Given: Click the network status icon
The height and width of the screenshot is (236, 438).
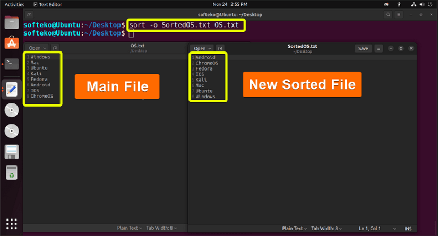Looking at the screenshot, I should pyautogui.click(x=414, y=4).
